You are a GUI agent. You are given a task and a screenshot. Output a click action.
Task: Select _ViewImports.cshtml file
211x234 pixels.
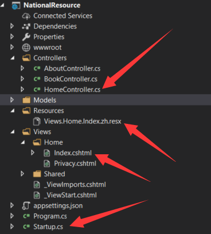(x=75, y=185)
